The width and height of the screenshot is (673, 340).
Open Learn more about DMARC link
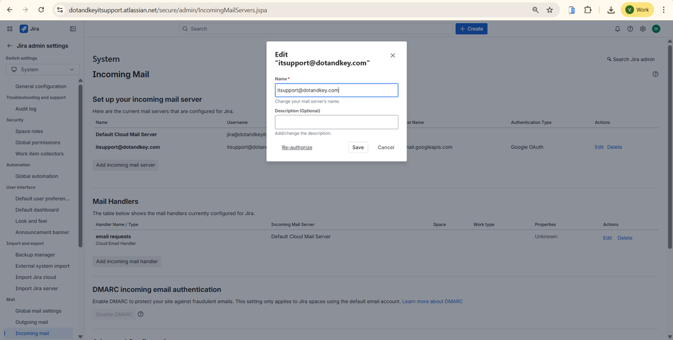[432, 302]
